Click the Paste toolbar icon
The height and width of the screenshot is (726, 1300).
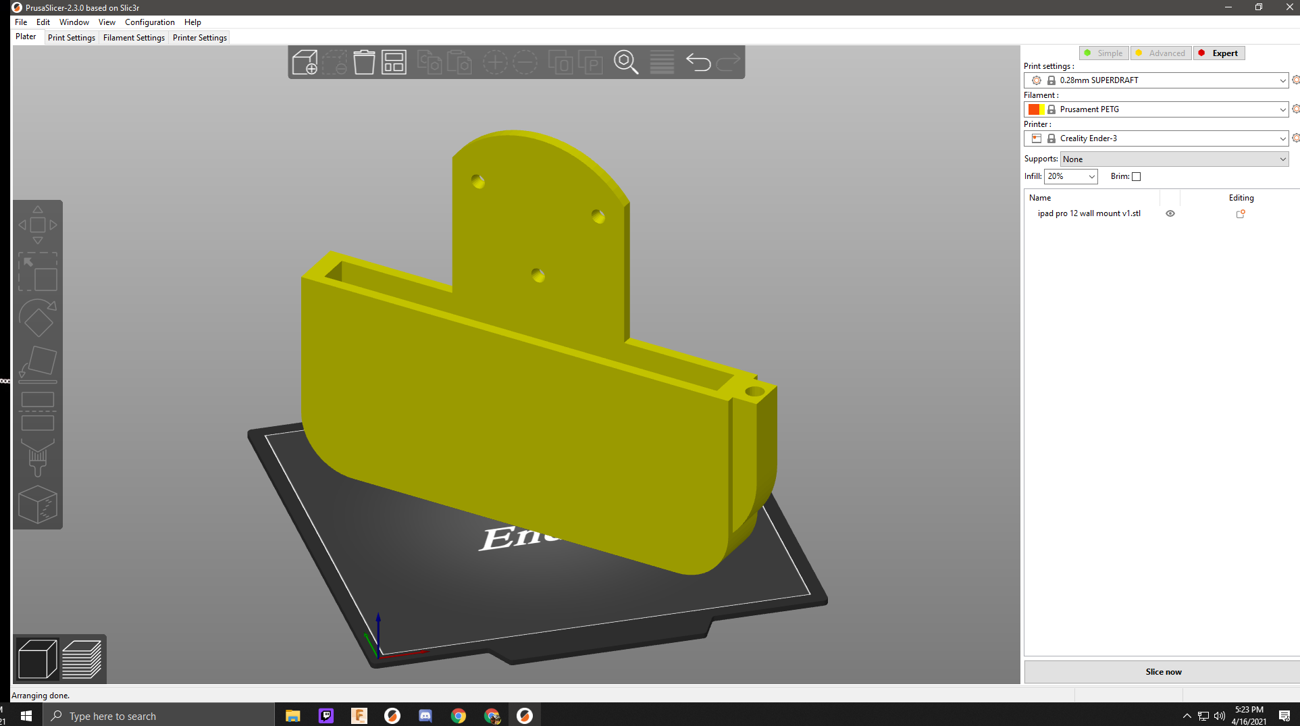pos(459,62)
